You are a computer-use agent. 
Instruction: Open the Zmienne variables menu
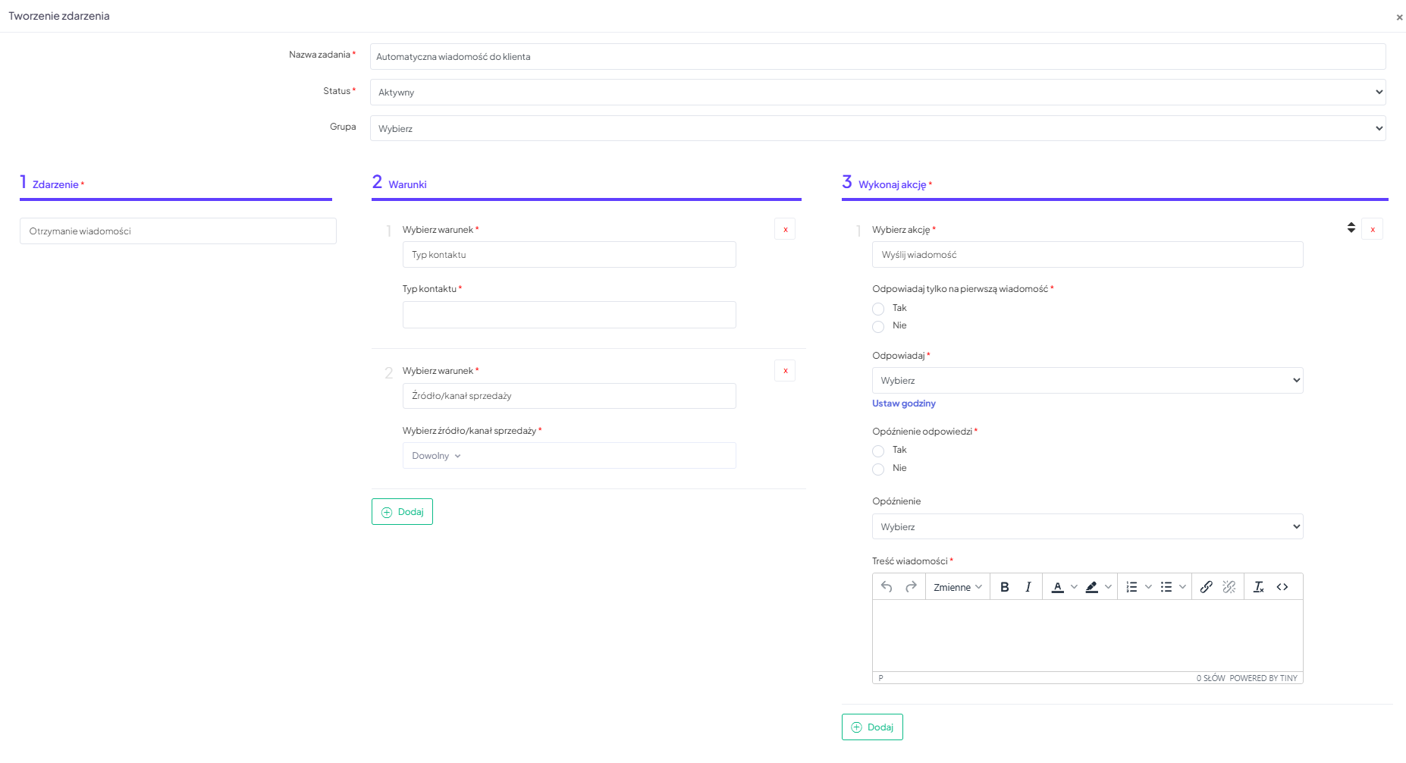coord(957,587)
